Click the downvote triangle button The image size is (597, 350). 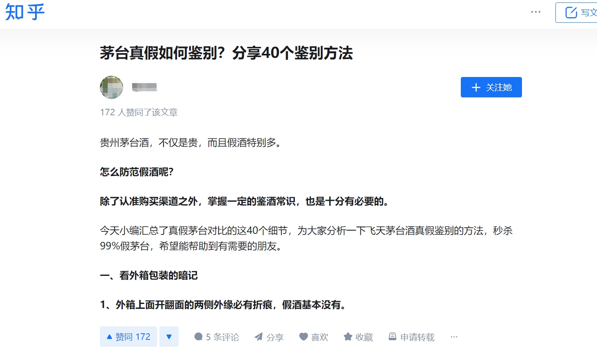(169, 337)
